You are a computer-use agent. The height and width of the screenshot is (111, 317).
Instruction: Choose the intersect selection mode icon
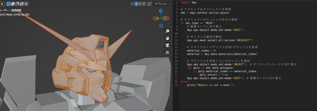(26, 4)
